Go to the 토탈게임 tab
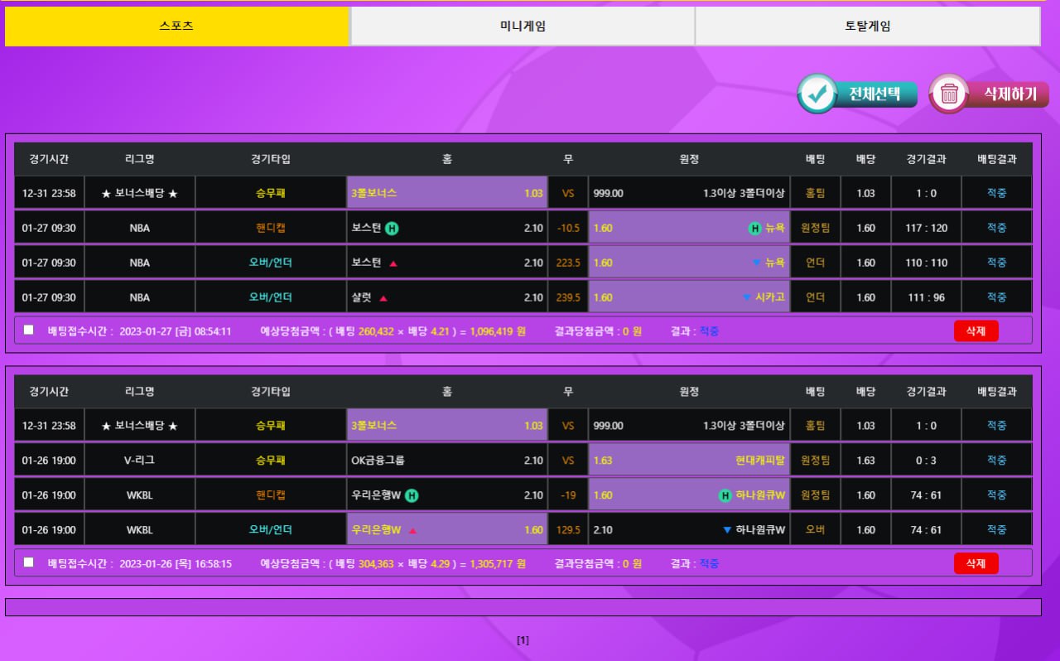 867,27
